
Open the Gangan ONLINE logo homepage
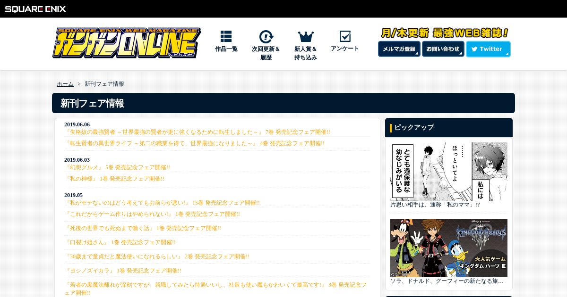[127, 43]
